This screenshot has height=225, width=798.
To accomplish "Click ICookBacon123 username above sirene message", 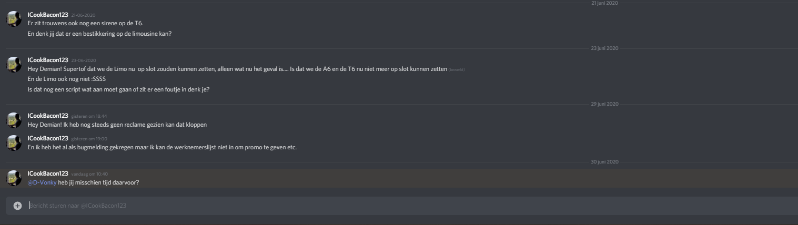I will (47, 14).
